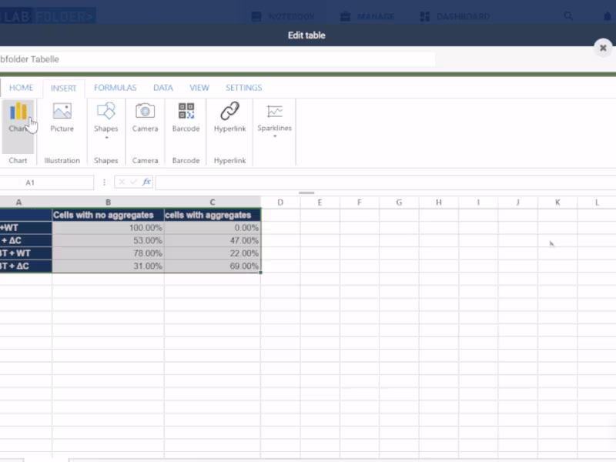This screenshot has width=616, height=462.
Task: Select column D header
Action: point(280,203)
